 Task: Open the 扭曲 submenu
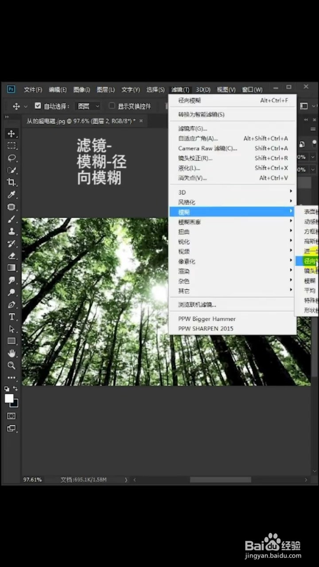point(233,232)
